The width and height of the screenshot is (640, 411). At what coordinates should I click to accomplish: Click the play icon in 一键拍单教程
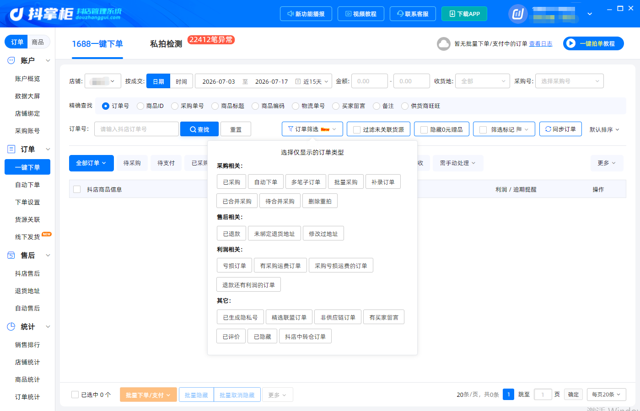click(570, 43)
